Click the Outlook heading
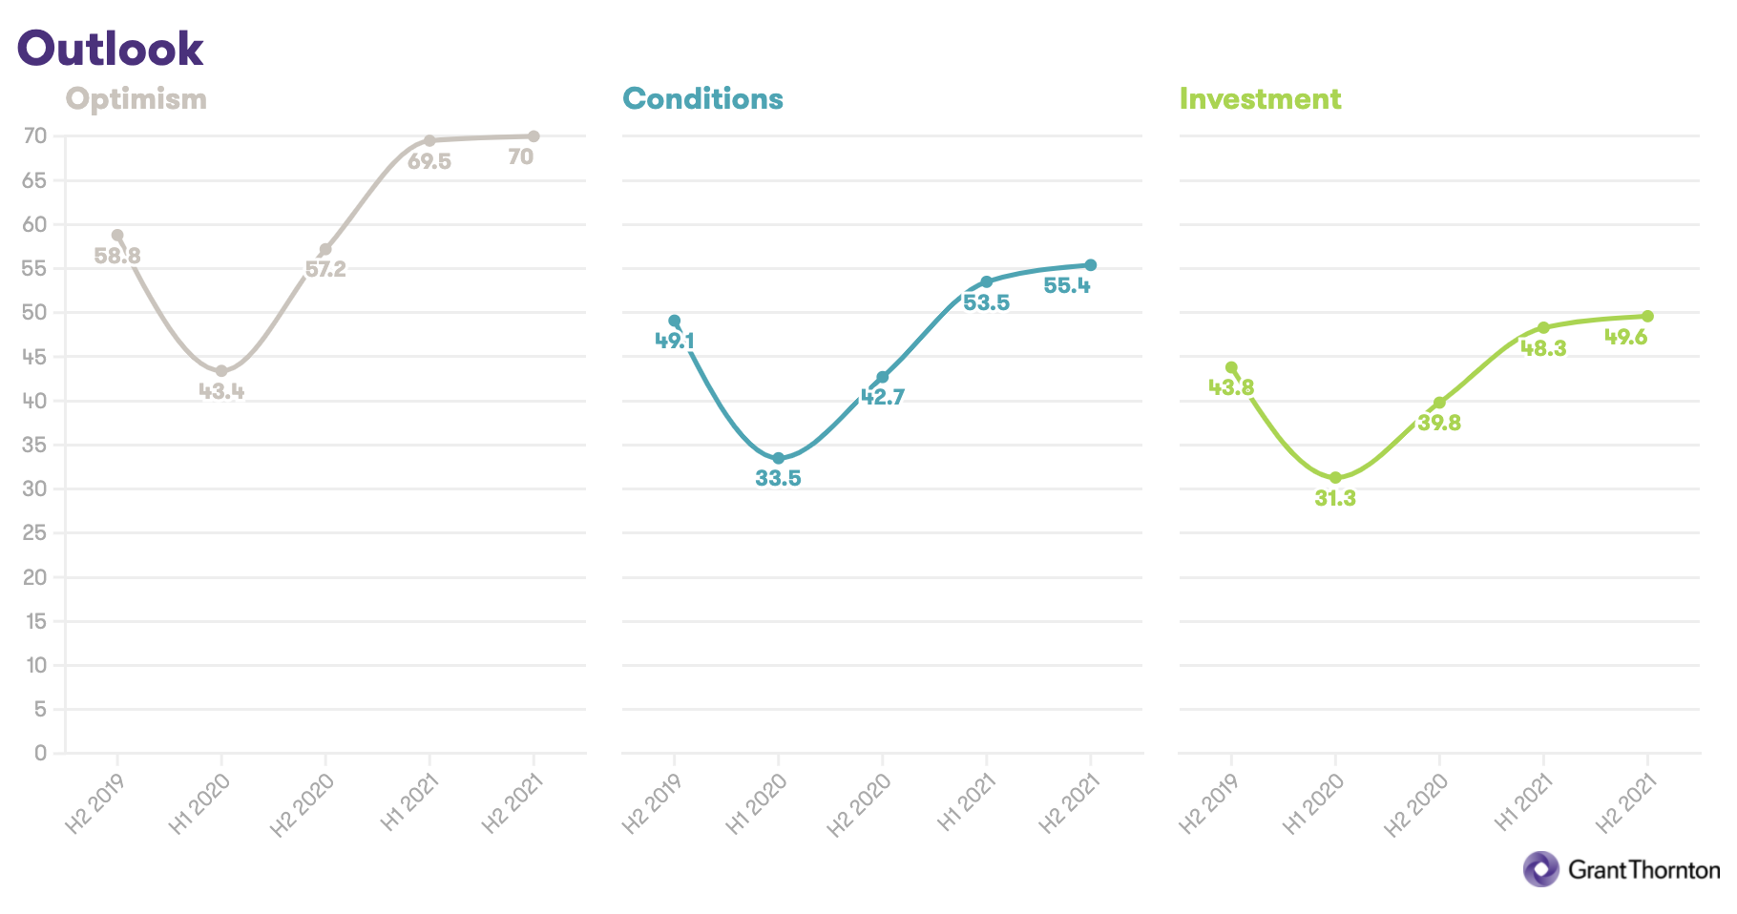 pyautogui.click(x=111, y=49)
